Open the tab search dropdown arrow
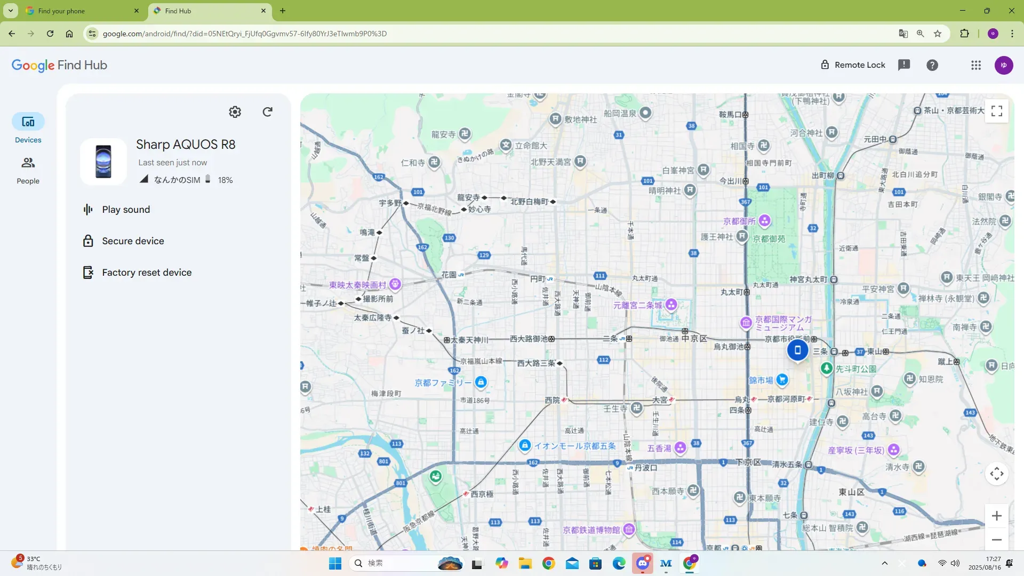The height and width of the screenshot is (576, 1024). tap(11, 11)
